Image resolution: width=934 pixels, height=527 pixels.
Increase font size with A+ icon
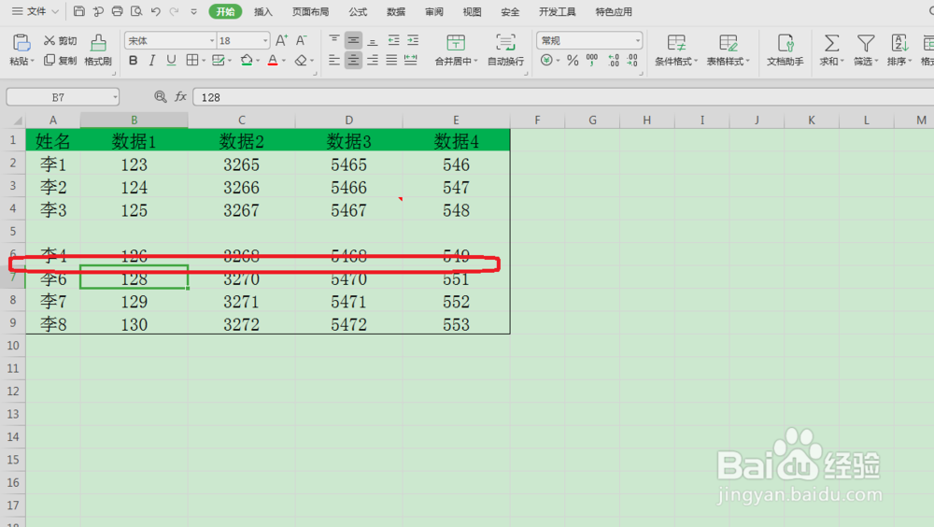tap(281, 40)
